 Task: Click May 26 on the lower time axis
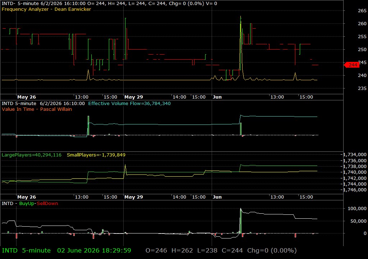coord(27,197)
